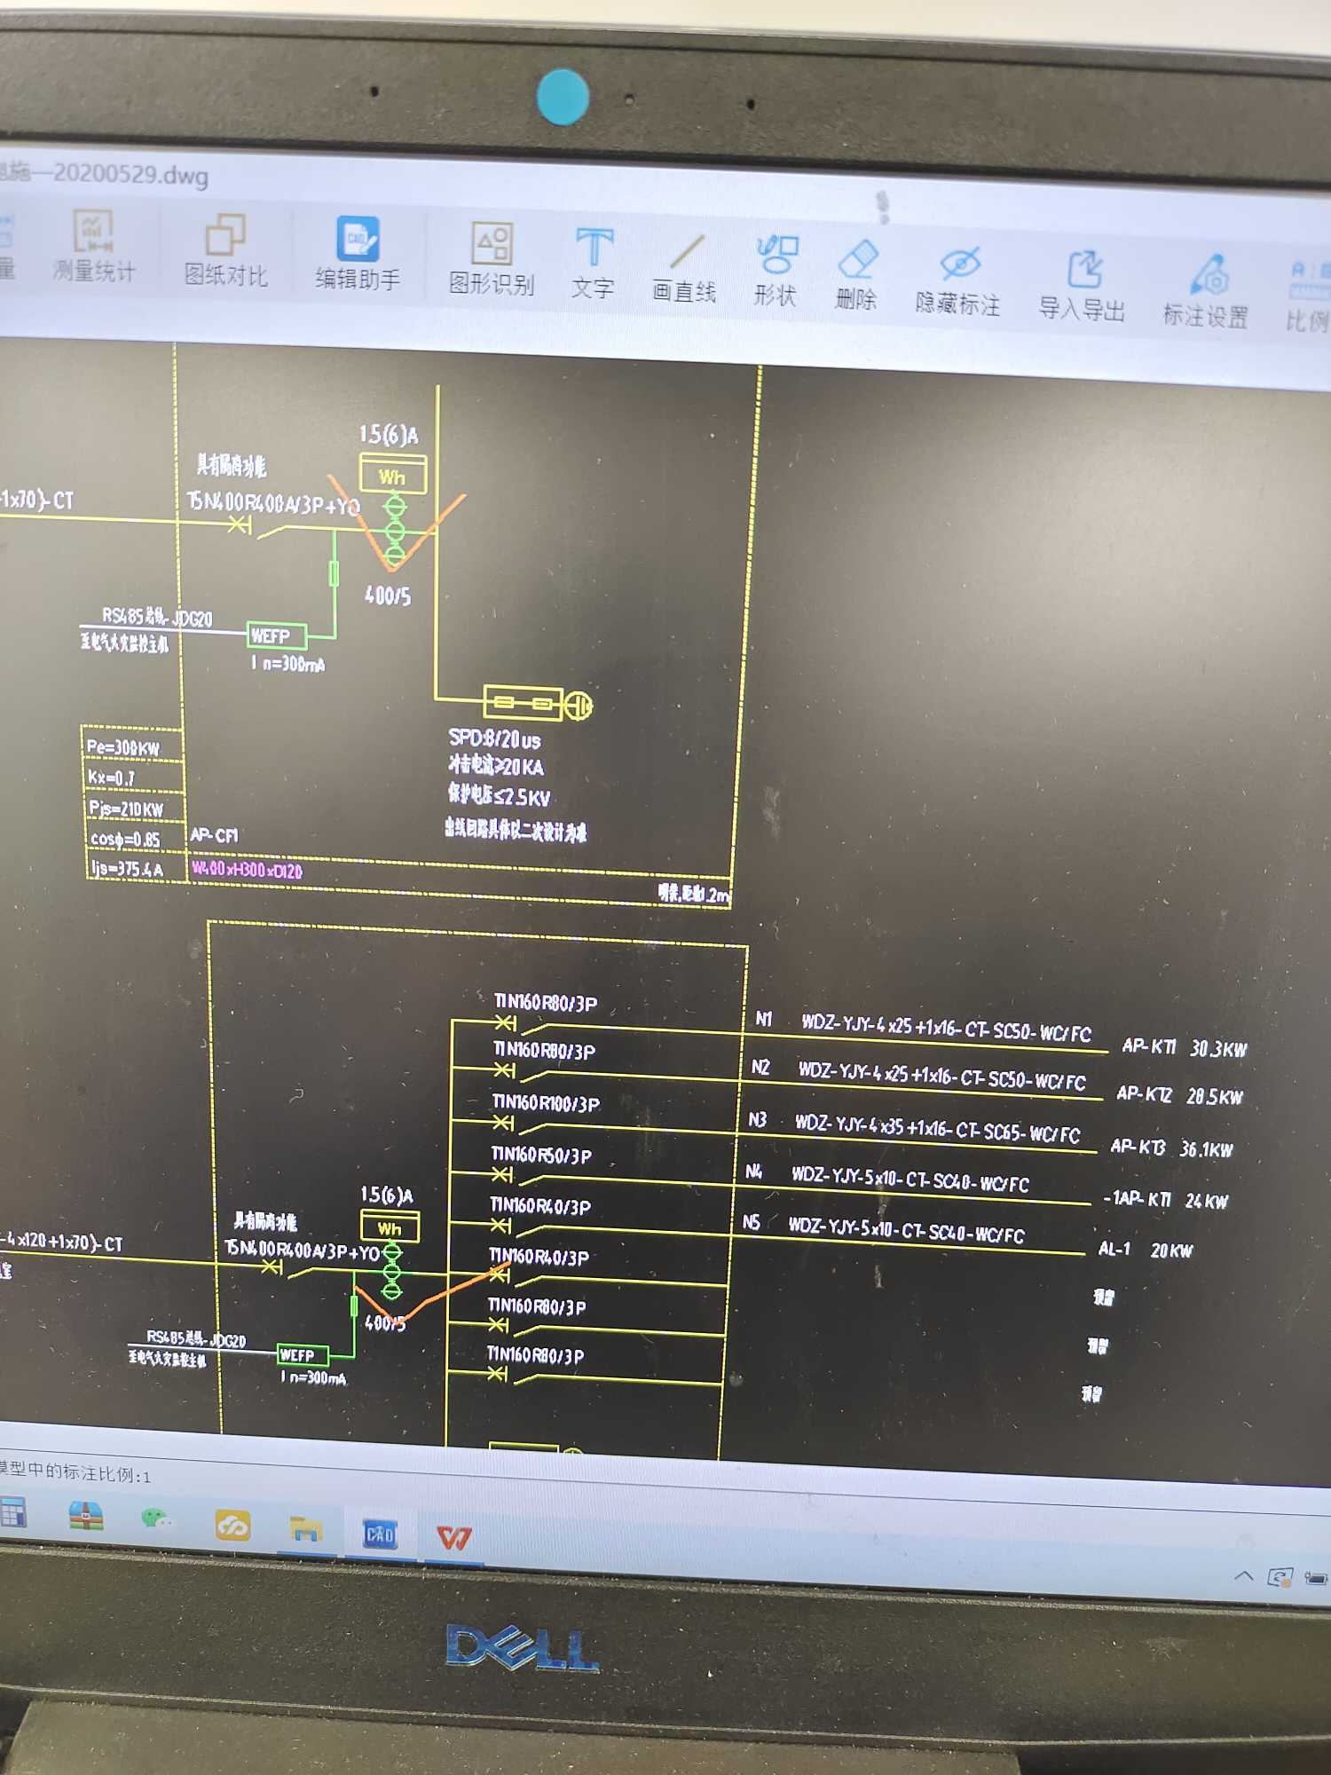Screen dimensions: 1331x1775
Task: Click the upper In=300mA label
Action: click(x=288, y=663)
